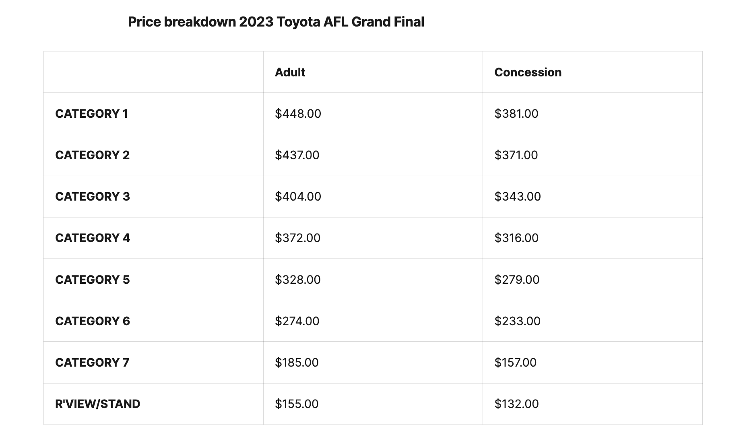747x443 pixels.
Task: Select the $343.00 Category 3 concession price
Action: click(518, 197)
